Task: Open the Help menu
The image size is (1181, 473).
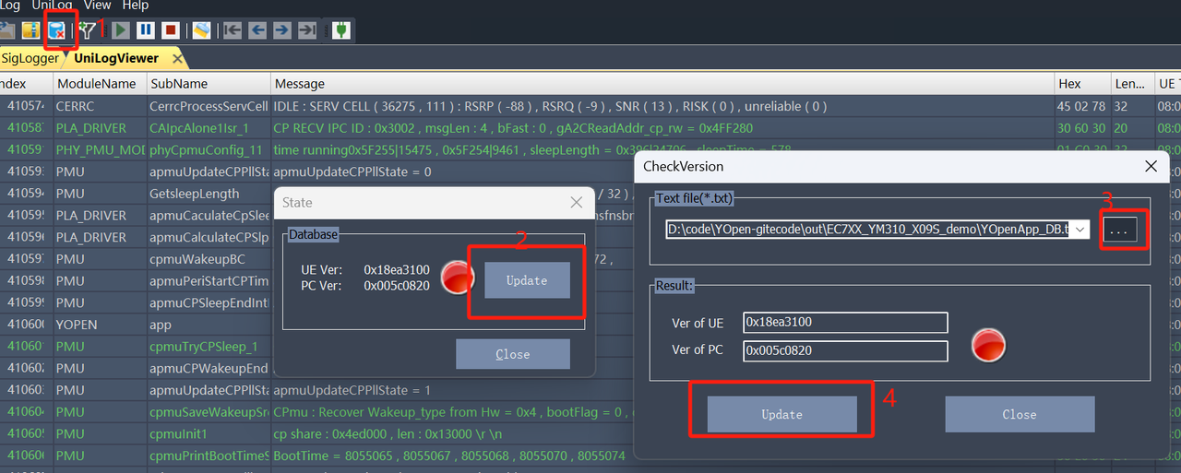Action: coord(135,6)
